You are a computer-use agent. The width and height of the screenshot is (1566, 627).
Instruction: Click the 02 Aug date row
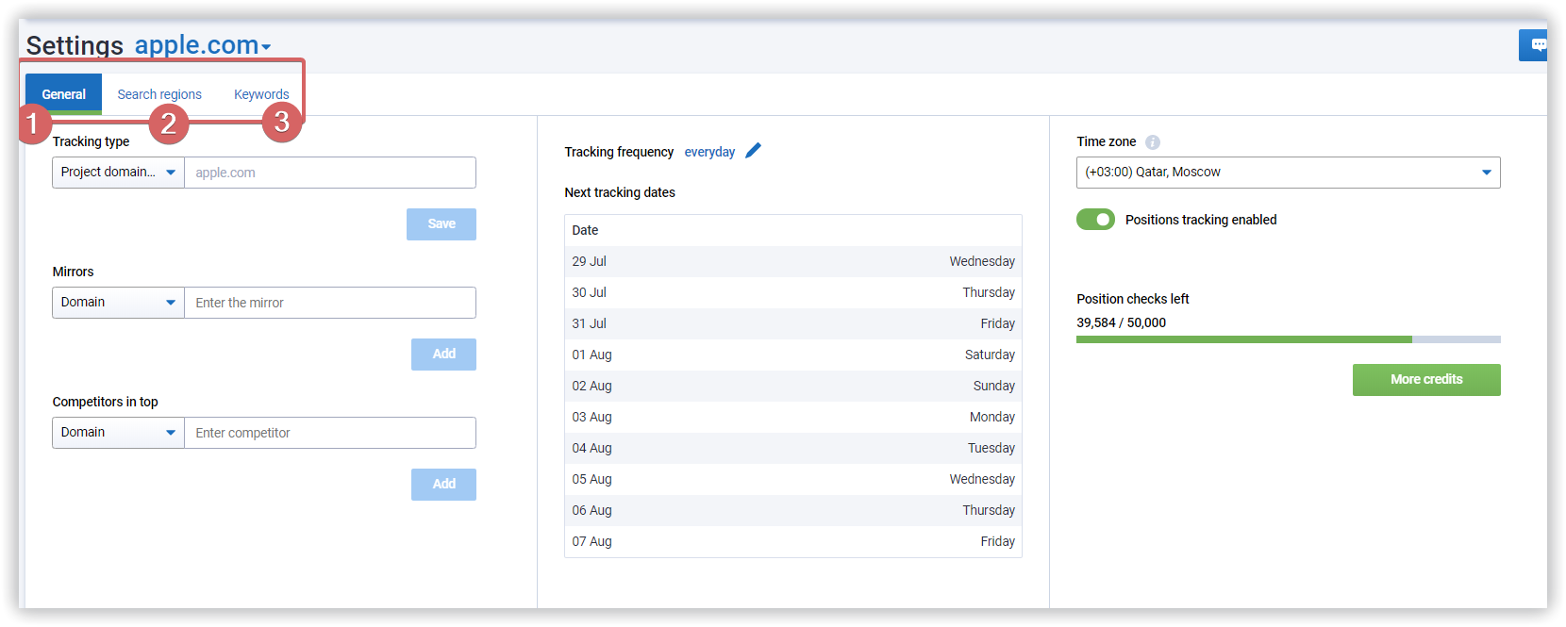click(793, 386)
